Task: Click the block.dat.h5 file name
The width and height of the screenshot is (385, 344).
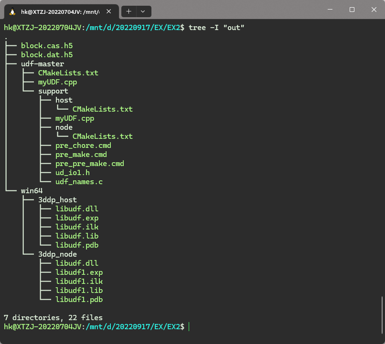Action: (x=46, y=54)
